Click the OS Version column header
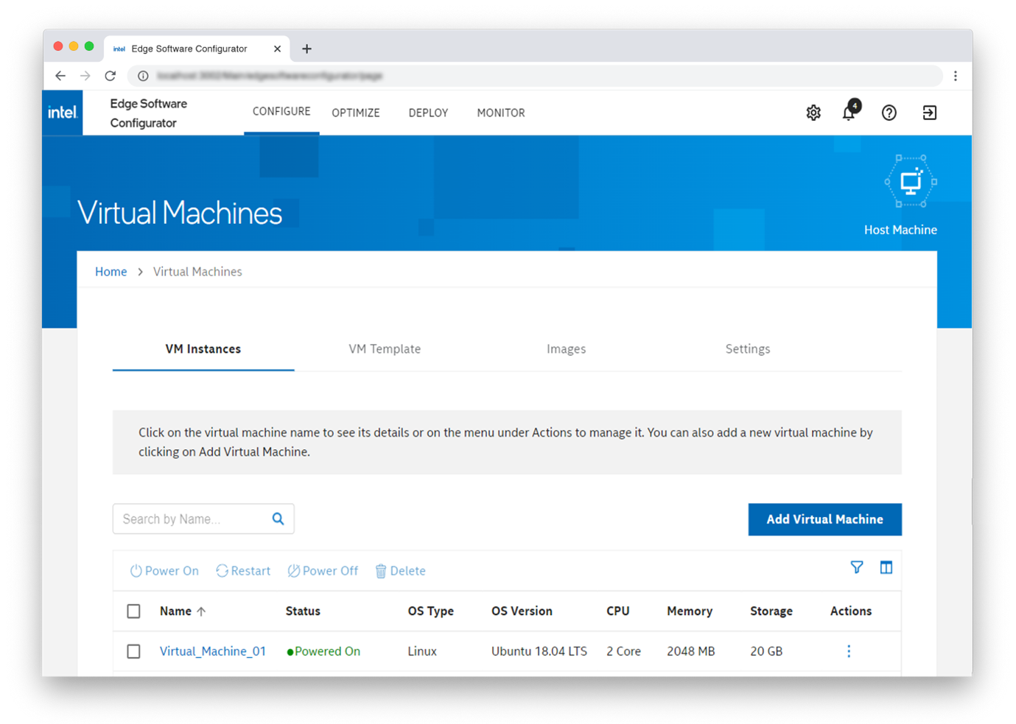The height and width of the screenshot is (724, 1016). point(522,611)
